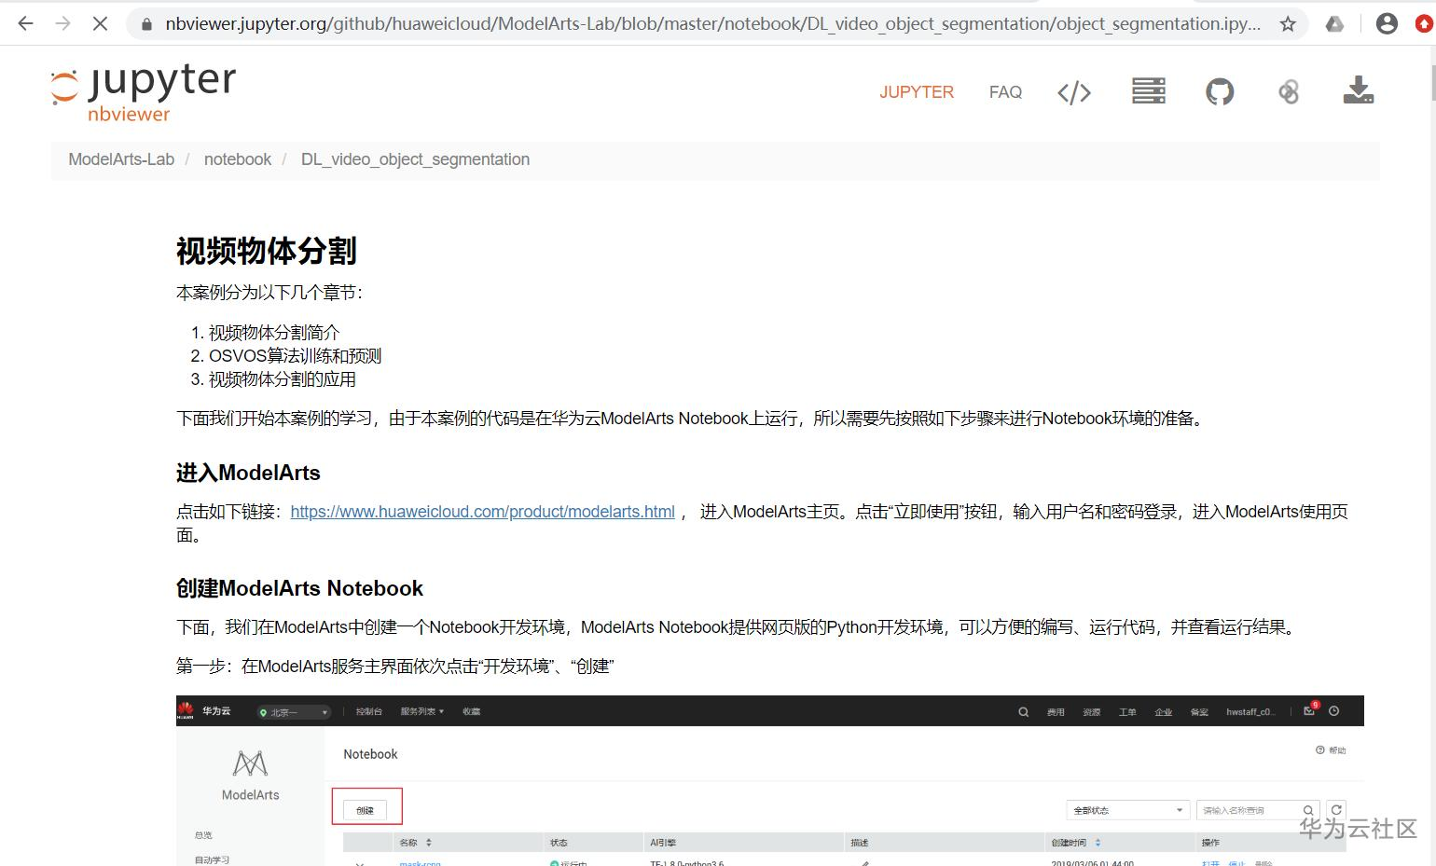This screenshot has width=1436, height=866.
Task: Open the FAQ nav link
Action: pyautogui.click(x=1005, y=92)
